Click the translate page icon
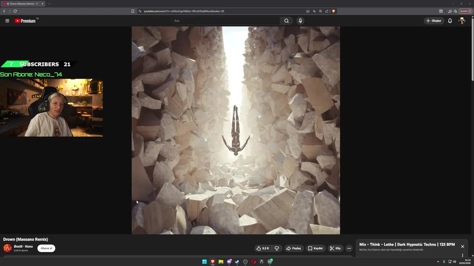The width and height of the screenshot is (474, 266). click(314, 11)
